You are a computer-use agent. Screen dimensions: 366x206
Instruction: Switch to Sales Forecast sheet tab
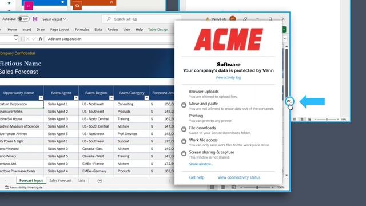[60, 181]
